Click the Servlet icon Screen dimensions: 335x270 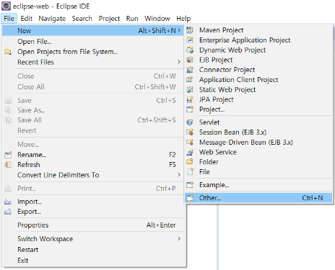tap(190, 122)
